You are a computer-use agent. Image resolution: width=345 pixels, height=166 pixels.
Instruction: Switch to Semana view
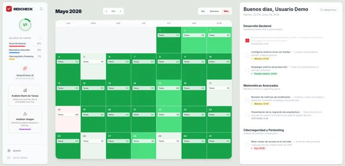[x=214, y=11]
